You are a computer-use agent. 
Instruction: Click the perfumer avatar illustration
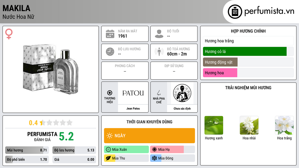(x=182, y=93)
